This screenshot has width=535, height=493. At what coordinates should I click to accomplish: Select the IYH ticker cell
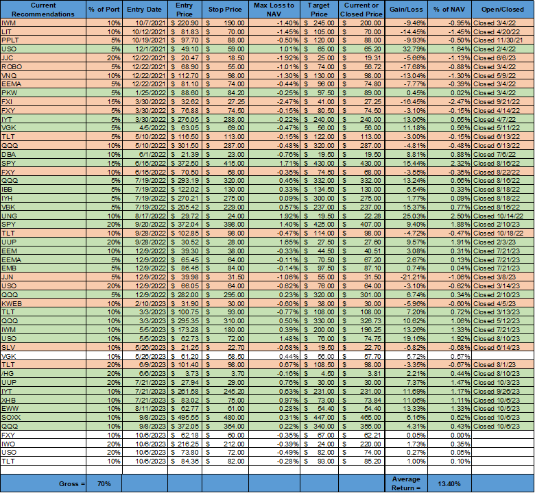pos(43,199)
